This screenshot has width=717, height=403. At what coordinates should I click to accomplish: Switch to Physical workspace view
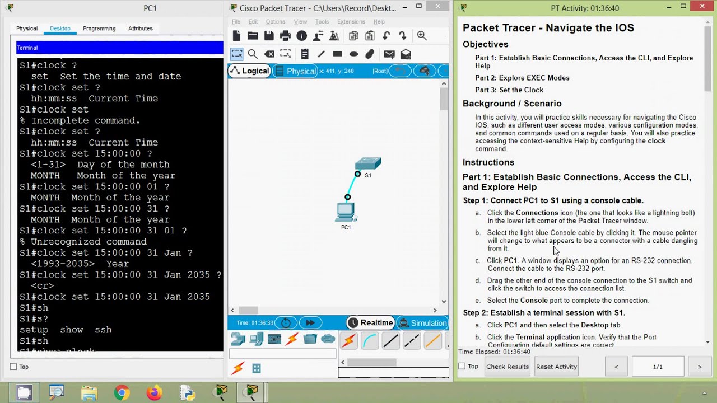[x=295, y=71]
